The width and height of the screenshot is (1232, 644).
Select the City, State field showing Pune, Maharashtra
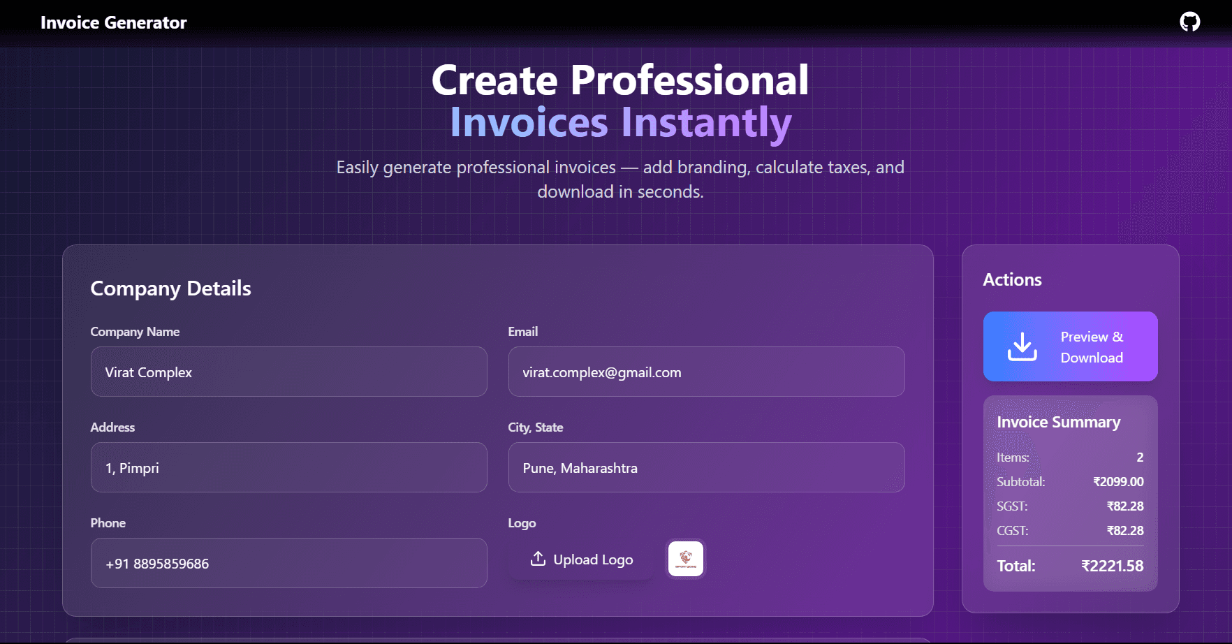tap(706, 467)
